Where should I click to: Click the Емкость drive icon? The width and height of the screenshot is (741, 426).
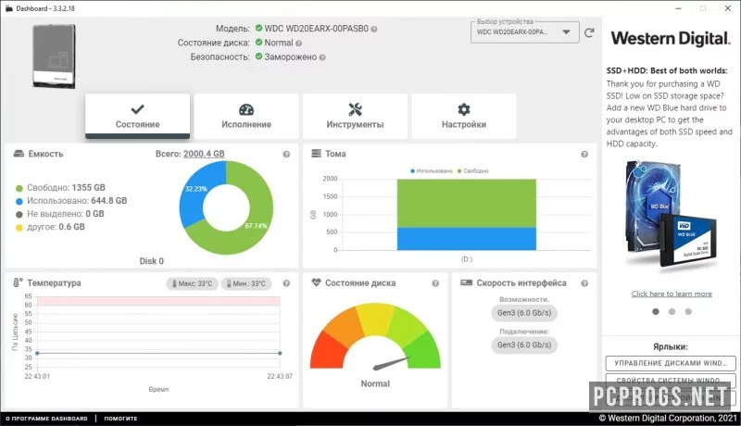pos(19,154)
